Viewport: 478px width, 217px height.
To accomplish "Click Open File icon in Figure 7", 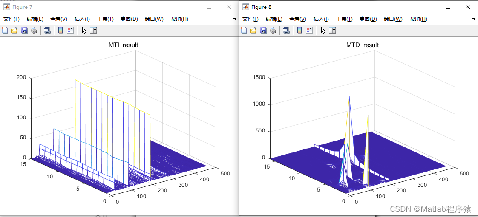I will 14,30.
